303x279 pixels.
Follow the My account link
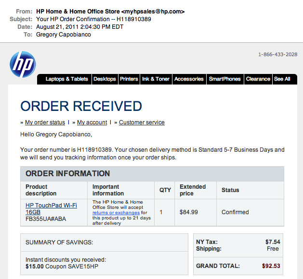pos(92,122)
